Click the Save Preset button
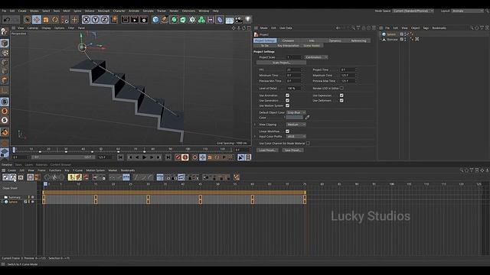Image resolution: width=490 pixels, height=275 pixels. (292, 150)
